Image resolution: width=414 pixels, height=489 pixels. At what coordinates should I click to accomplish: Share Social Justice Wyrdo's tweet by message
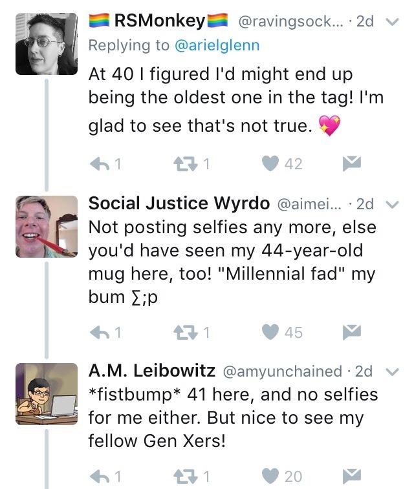351,332
